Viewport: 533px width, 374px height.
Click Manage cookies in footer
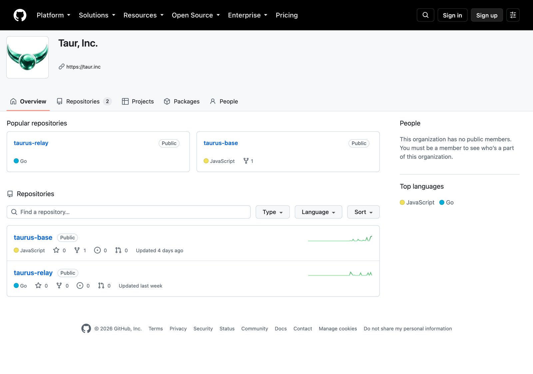coord(338,328)
